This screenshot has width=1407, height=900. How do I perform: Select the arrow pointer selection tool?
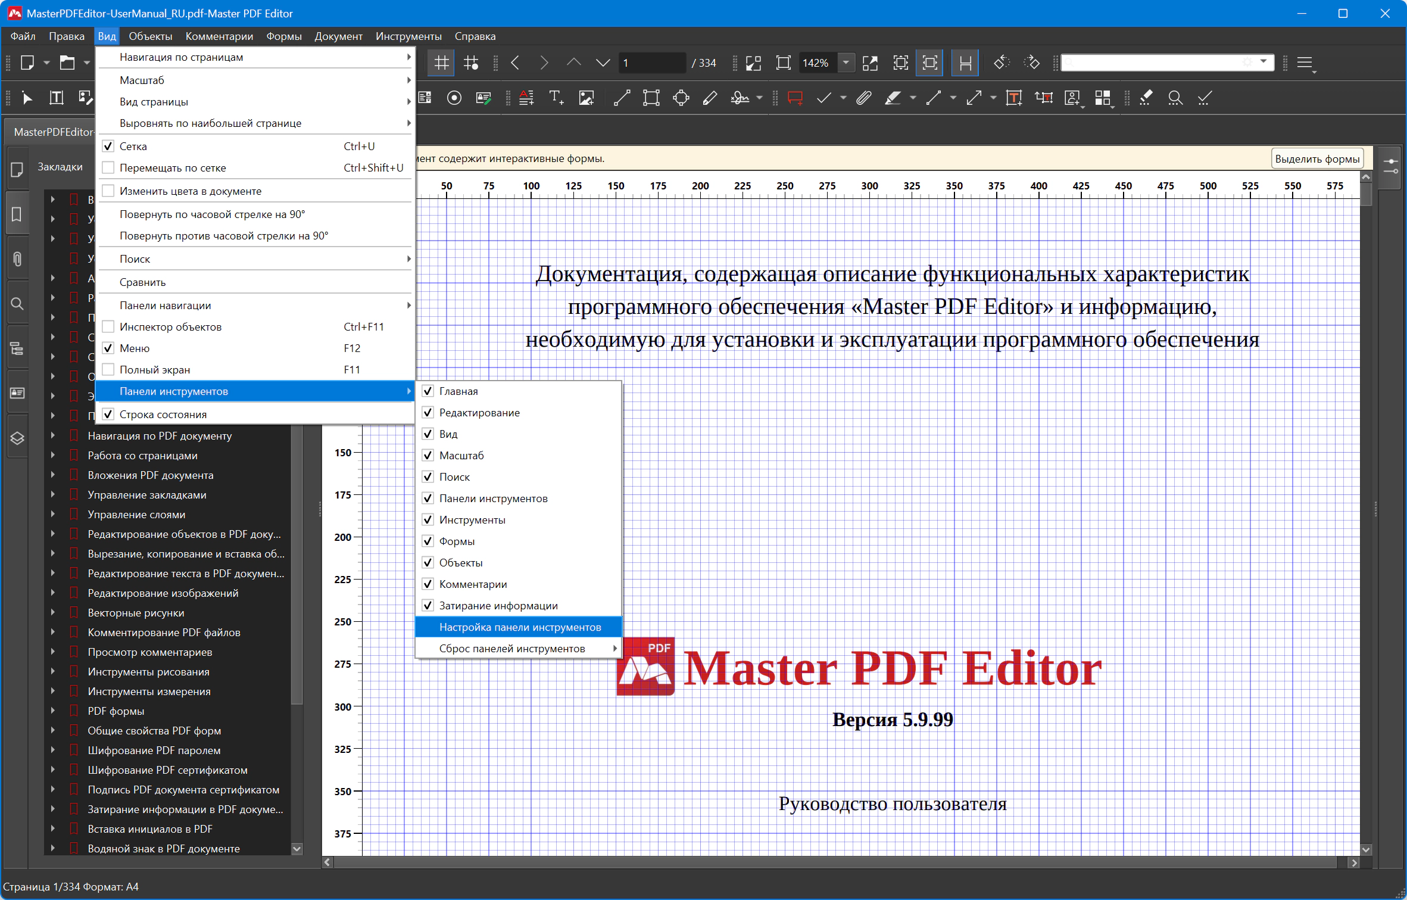[27, 98]
